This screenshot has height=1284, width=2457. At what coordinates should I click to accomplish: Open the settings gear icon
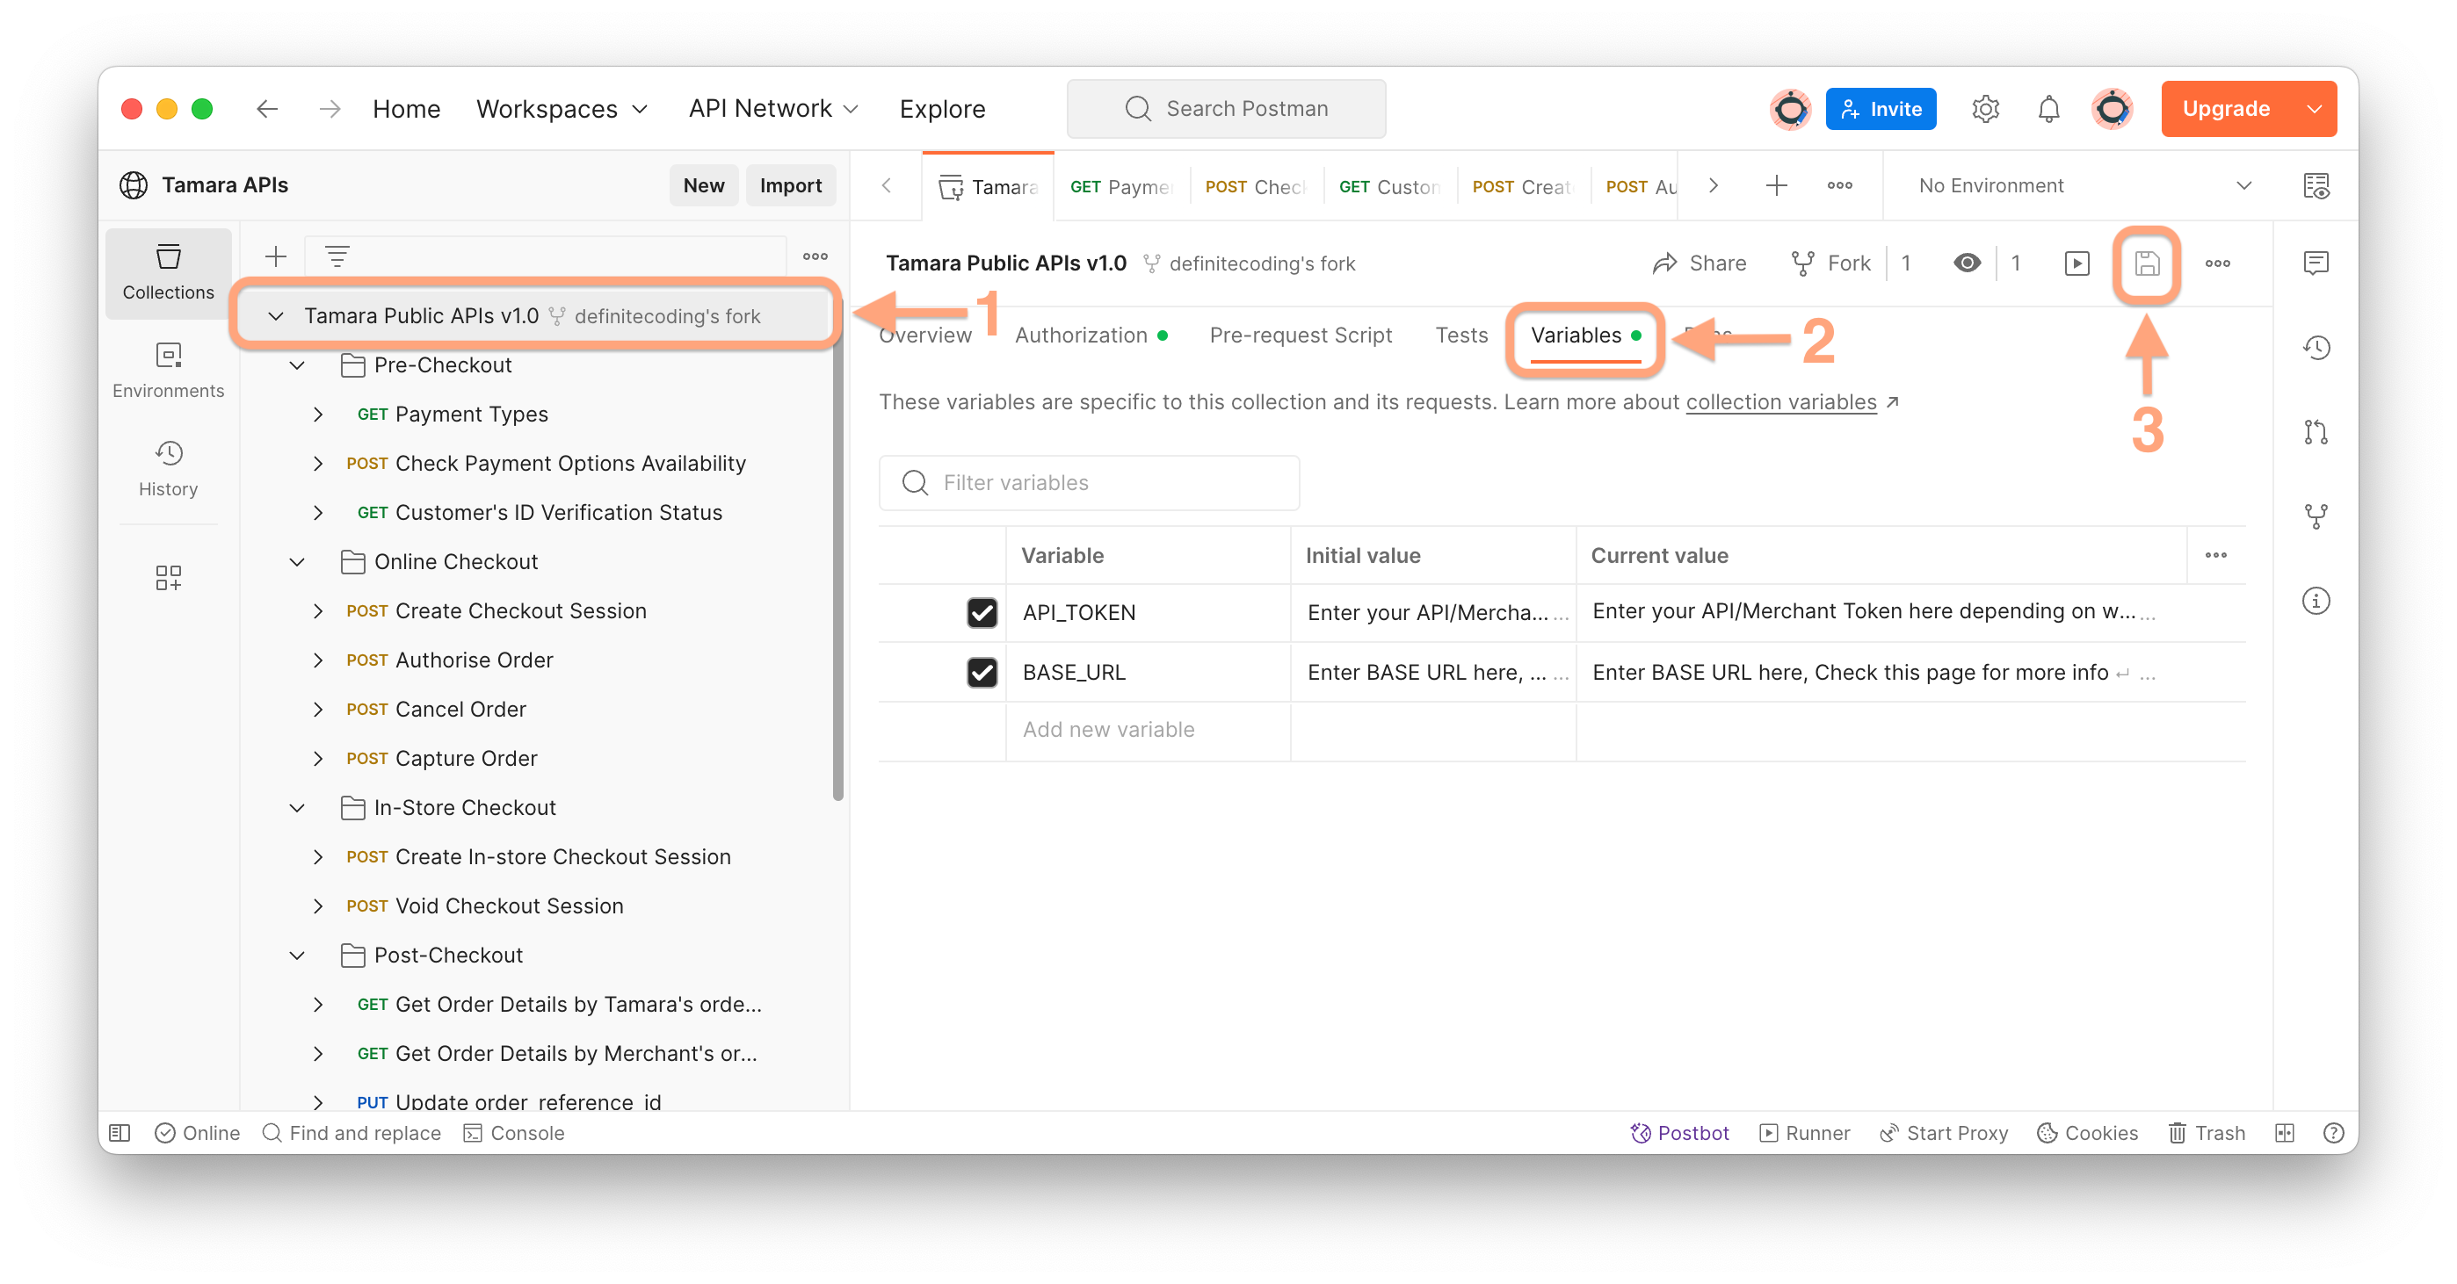click(x=1985, y=109)
